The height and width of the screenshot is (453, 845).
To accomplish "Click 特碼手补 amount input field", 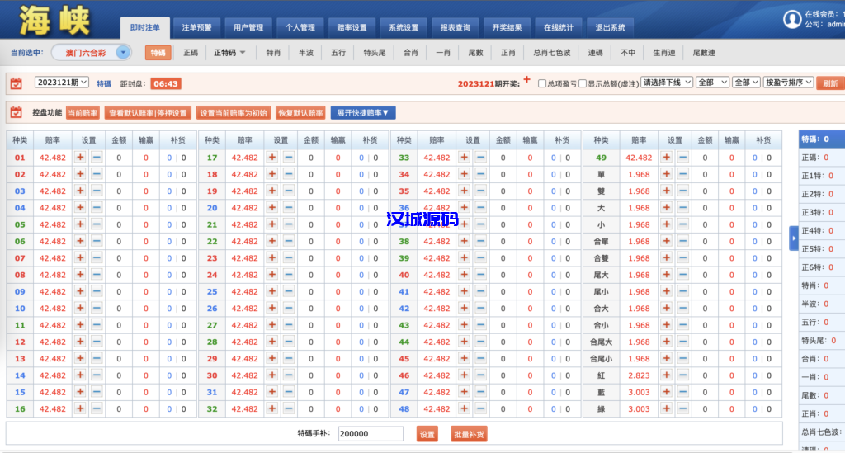I will pos(371,433).
